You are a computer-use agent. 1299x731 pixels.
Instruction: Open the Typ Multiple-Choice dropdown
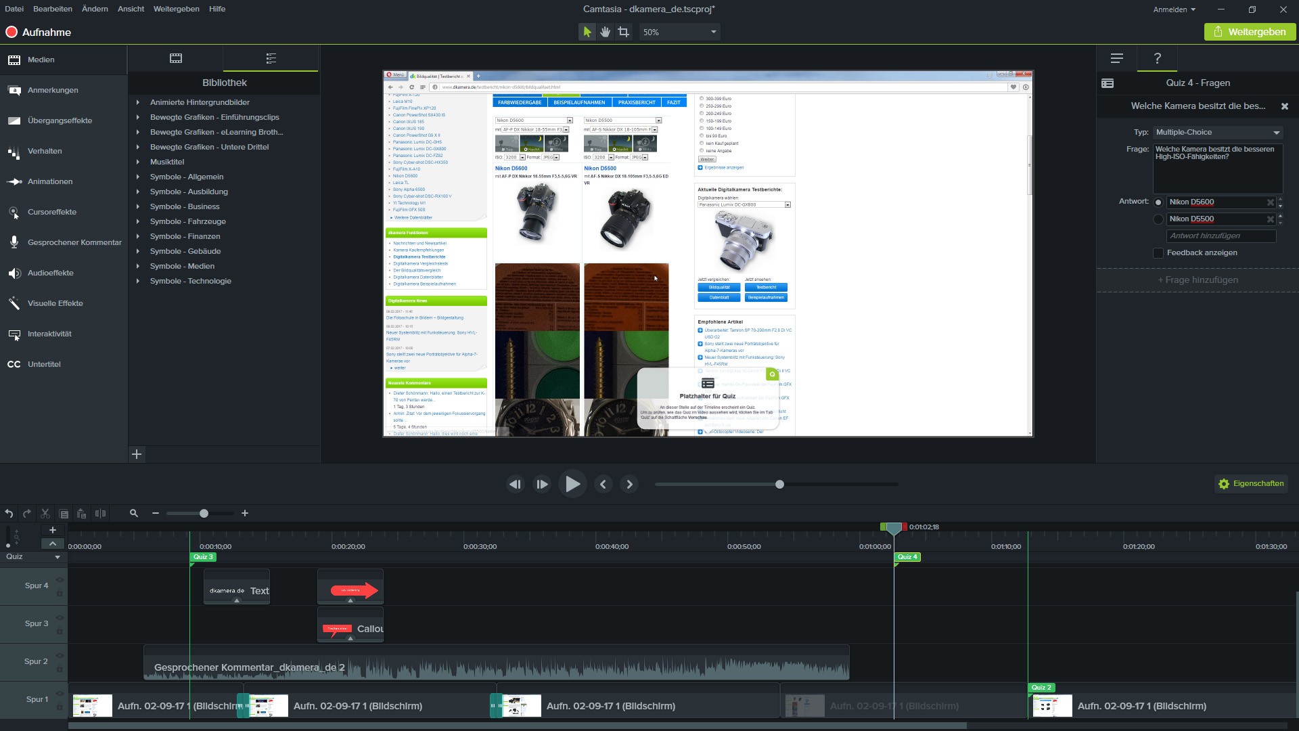click(1218, 133)
